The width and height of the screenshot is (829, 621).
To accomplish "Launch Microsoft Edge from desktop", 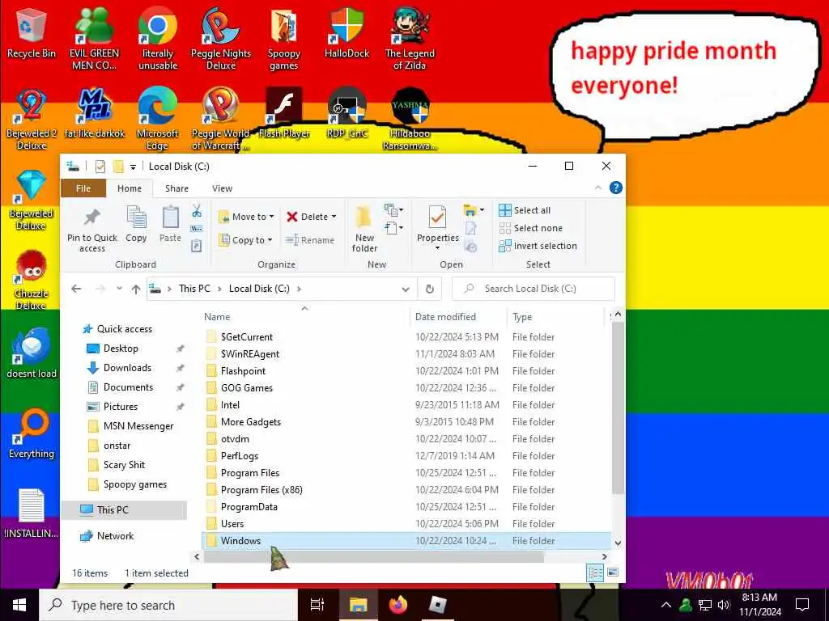I will (158, 120).
